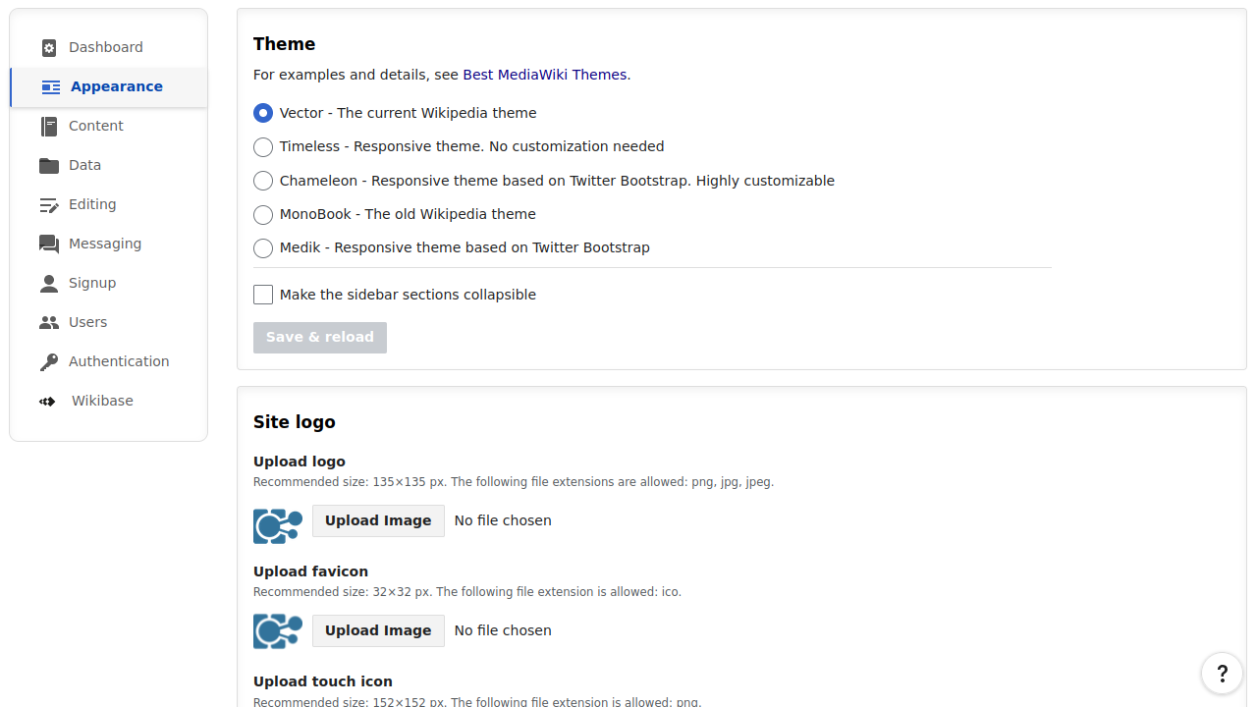The image size is (1257, 707).
Task: Open Signup via the person icon
Action: click(x=48, y=283)
